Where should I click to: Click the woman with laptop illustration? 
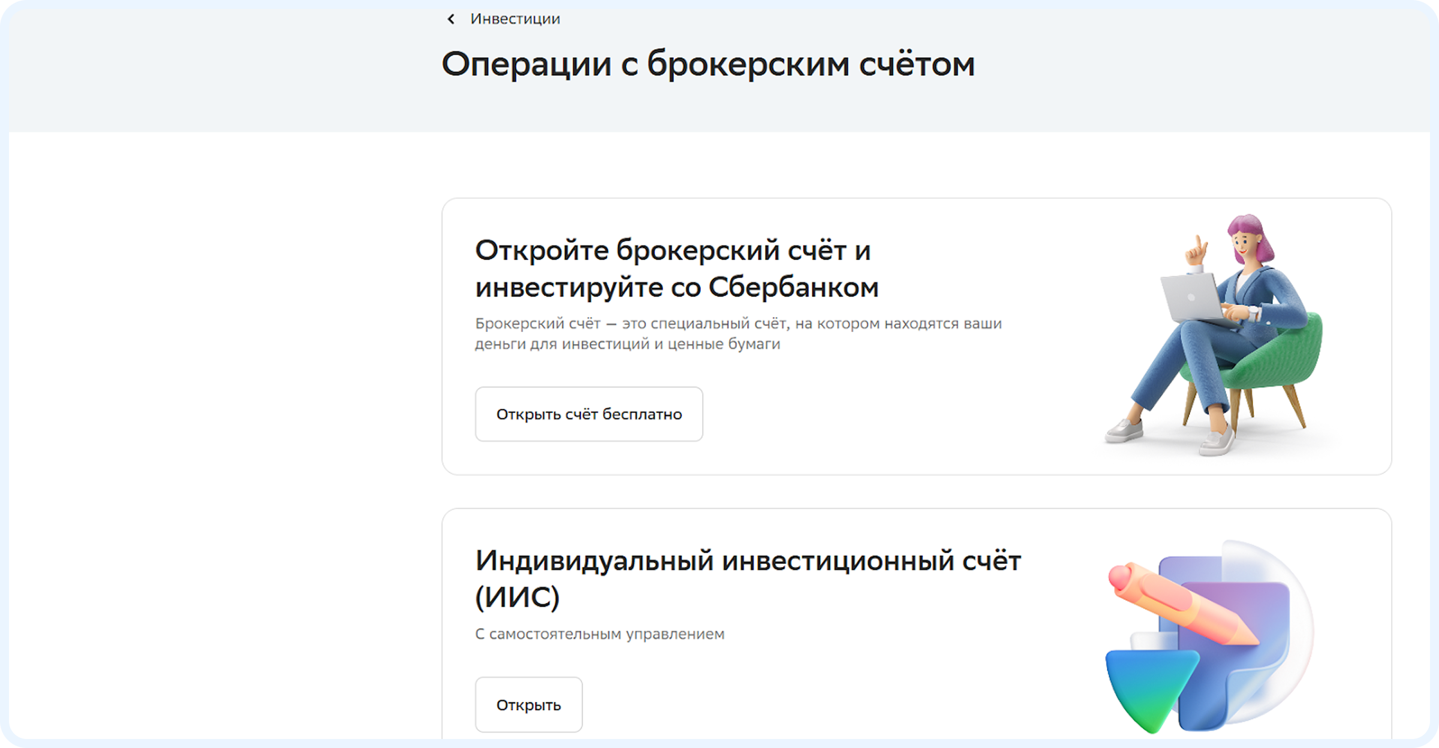pyautogui.click(x=1214, y=336)
